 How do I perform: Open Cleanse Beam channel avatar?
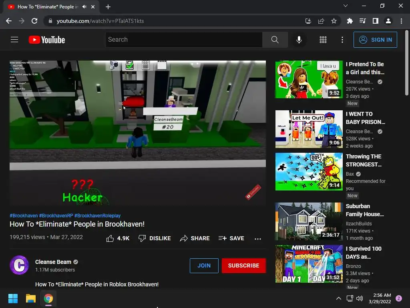(x=19, y=265)
